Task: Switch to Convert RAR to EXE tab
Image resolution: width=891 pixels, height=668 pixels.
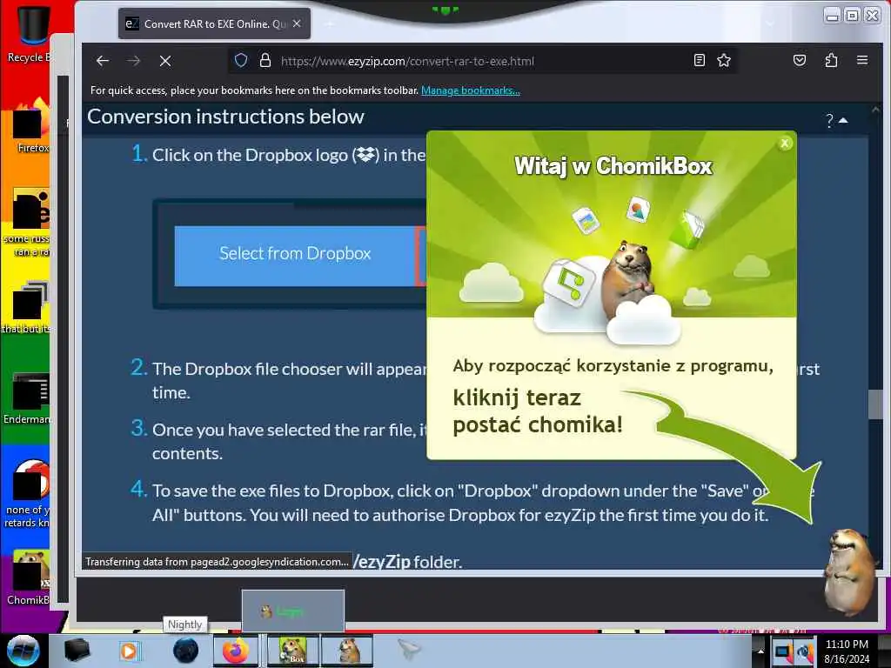Action: [x=214, y=23]
